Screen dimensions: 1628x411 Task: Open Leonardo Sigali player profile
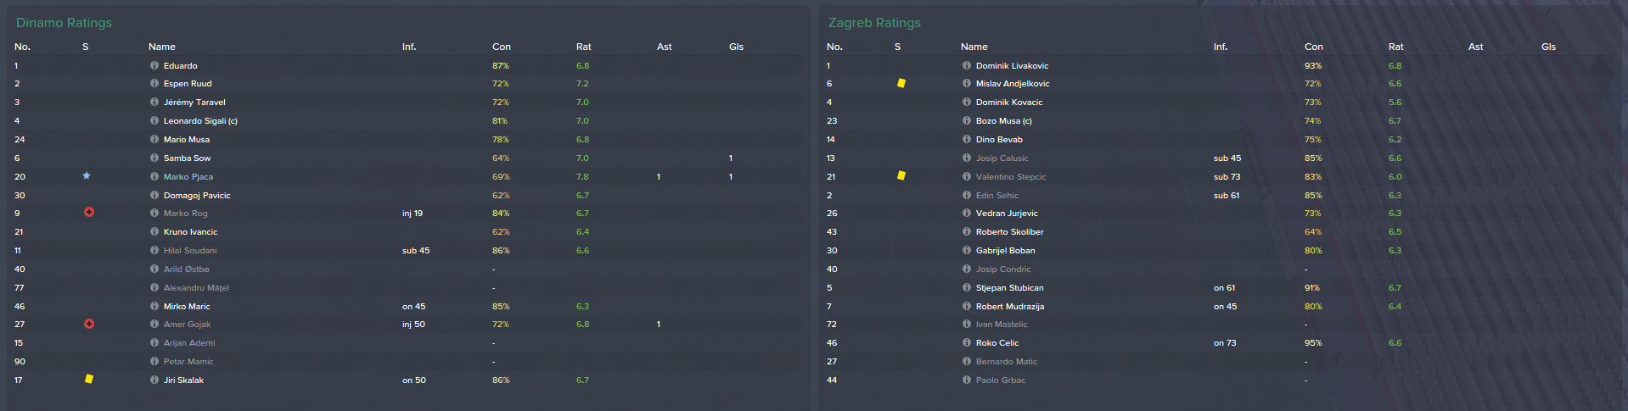(200, 121)
